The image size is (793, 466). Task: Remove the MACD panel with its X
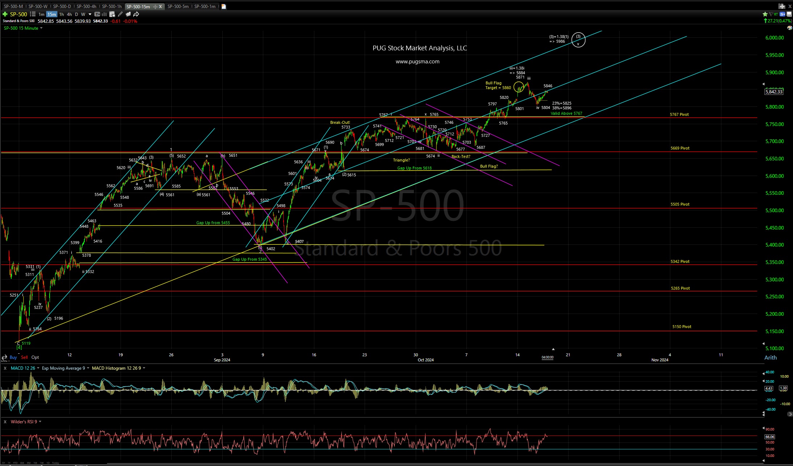tap(5, 368)
